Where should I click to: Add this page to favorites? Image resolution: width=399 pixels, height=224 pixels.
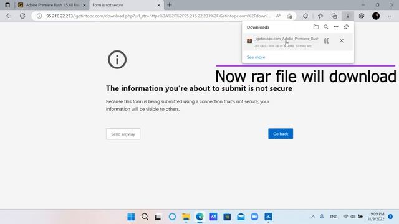click(x=289, y=16)
